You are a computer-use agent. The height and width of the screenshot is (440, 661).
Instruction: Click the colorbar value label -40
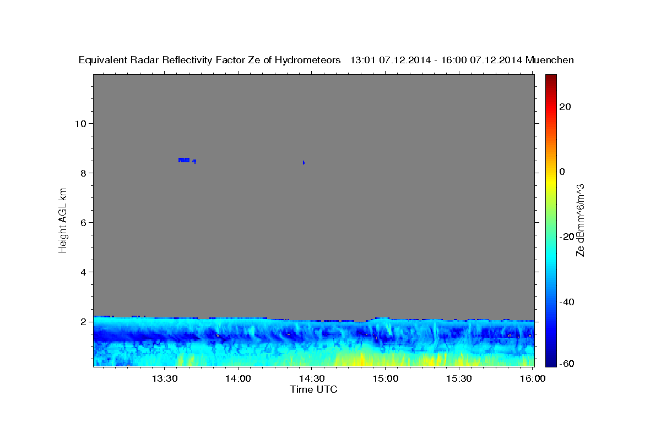pos(567,302)
